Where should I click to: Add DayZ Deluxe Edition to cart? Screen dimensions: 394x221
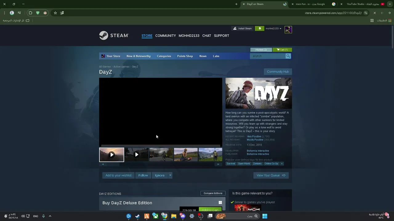(210, 210)
